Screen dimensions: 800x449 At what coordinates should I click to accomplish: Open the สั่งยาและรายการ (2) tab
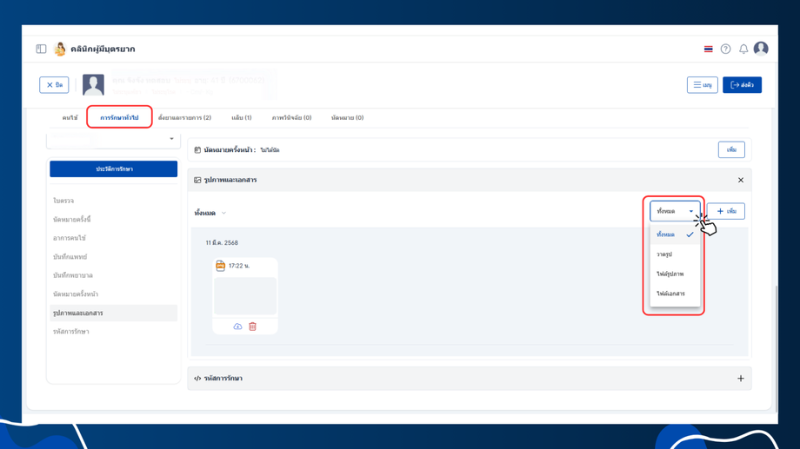point(184,118)
